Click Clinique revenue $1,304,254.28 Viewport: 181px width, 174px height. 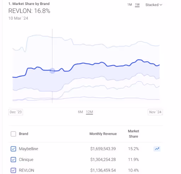(103, 160)
